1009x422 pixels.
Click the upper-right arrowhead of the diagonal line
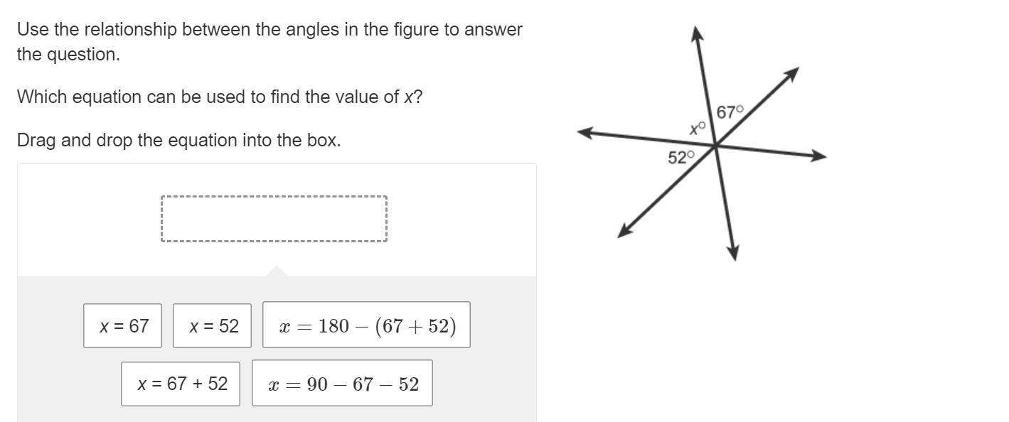point(793,73)
